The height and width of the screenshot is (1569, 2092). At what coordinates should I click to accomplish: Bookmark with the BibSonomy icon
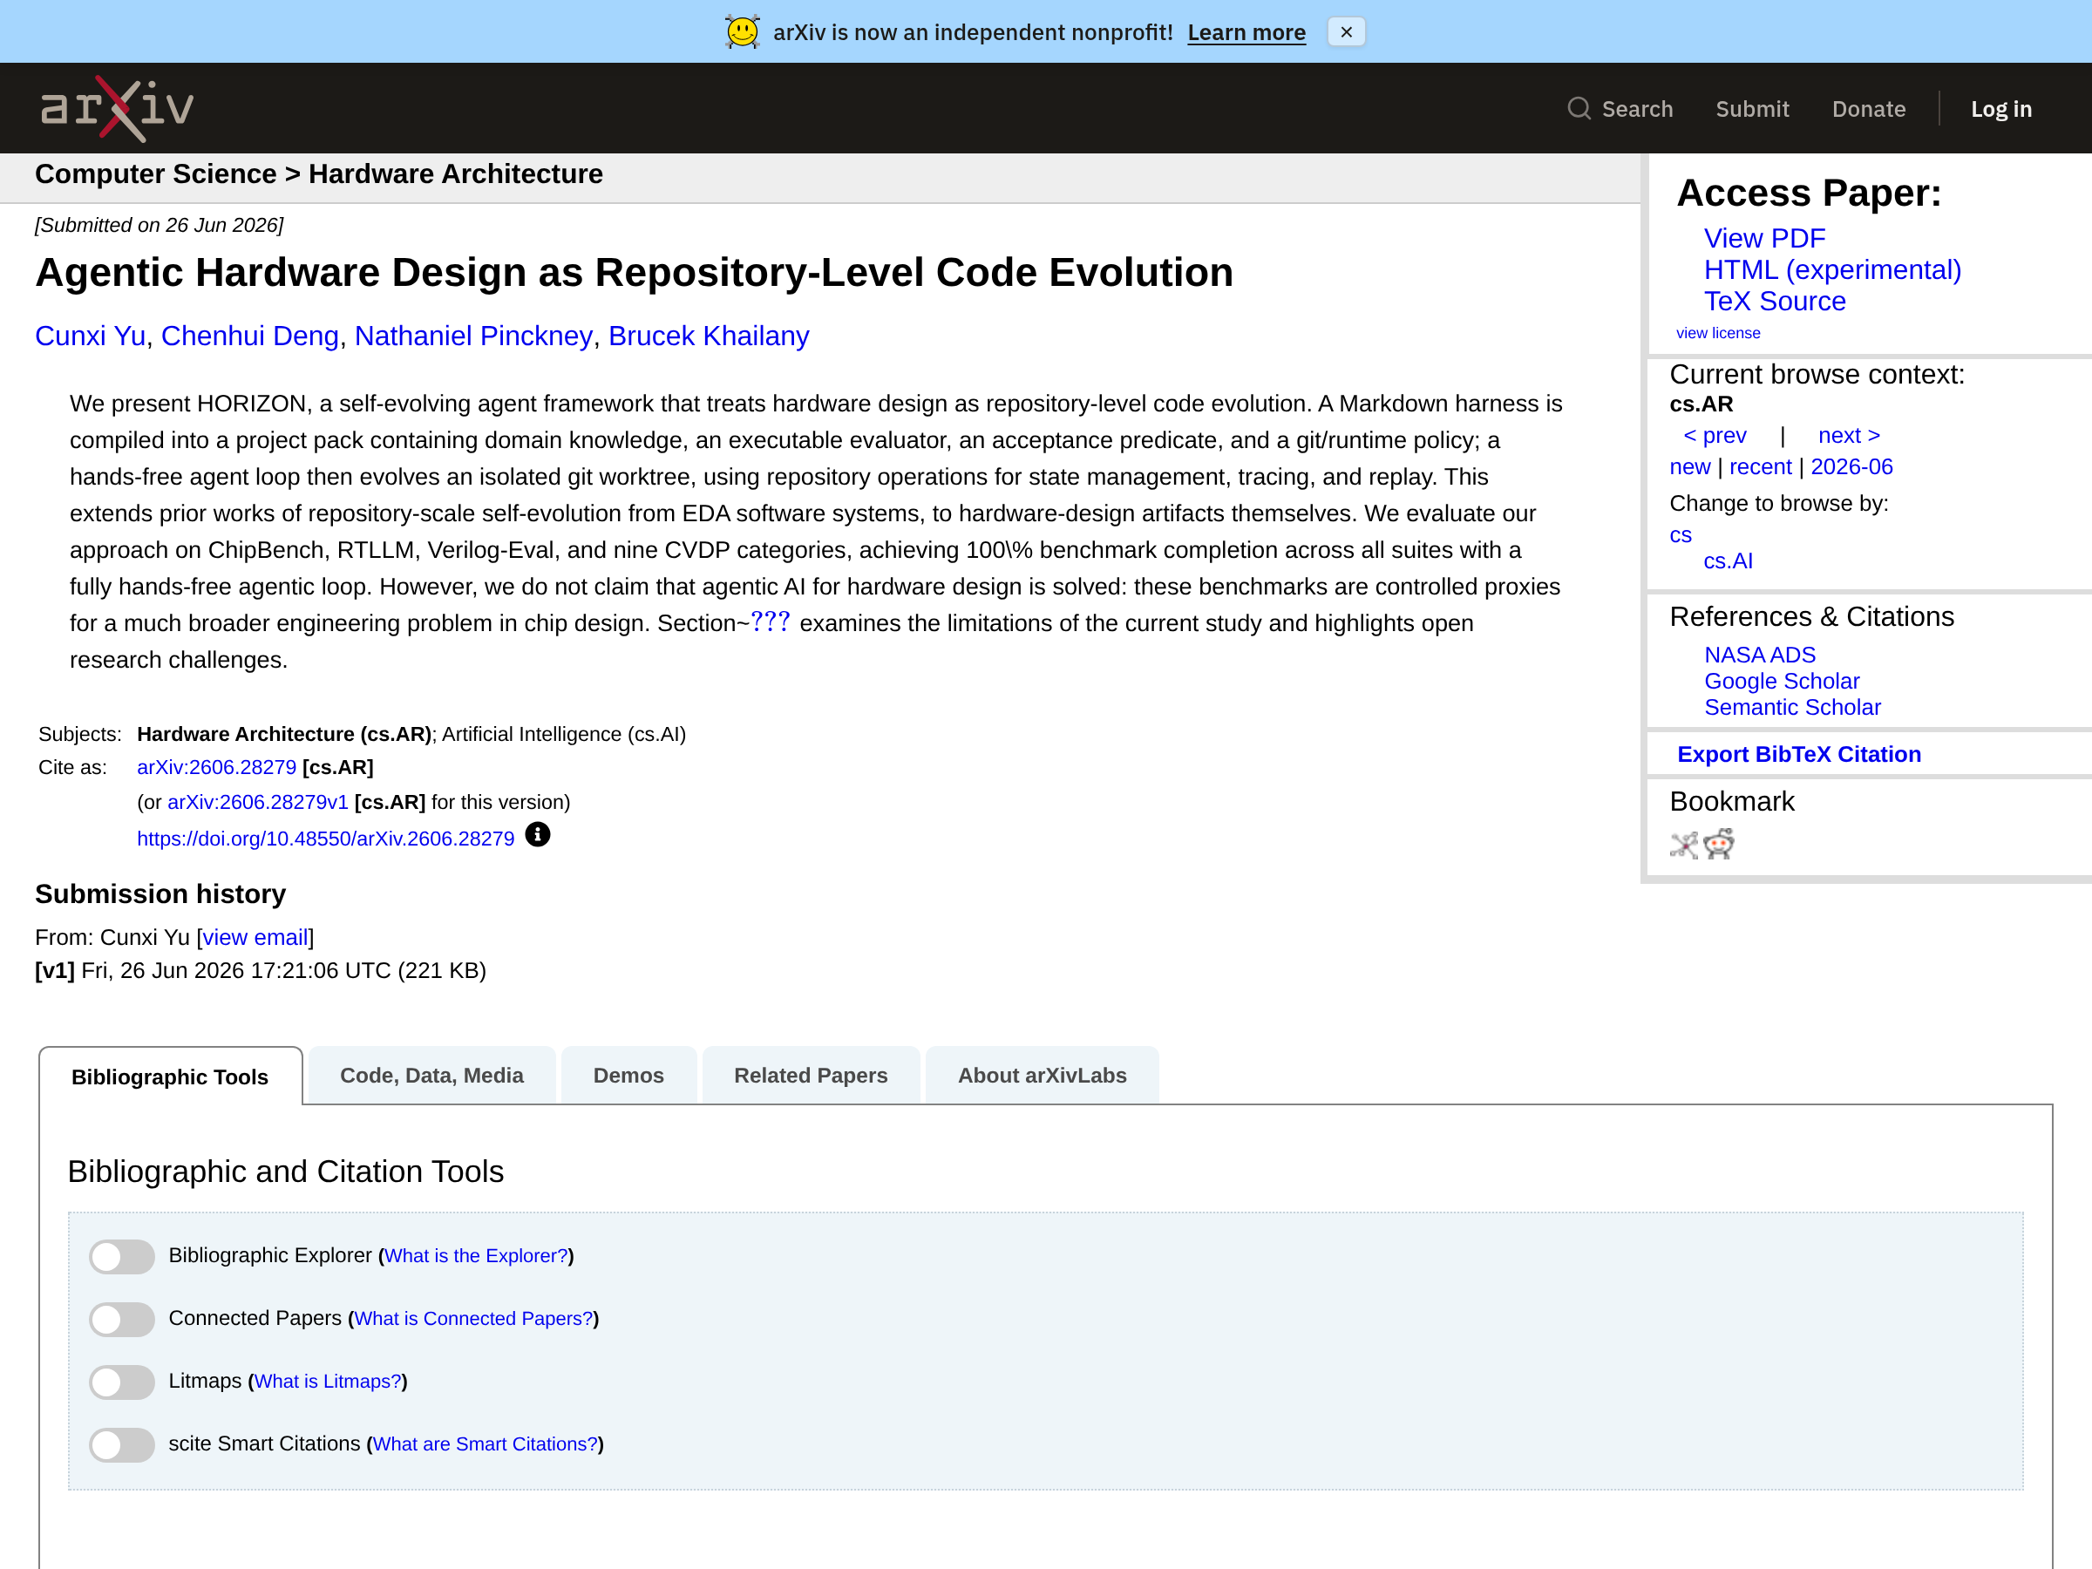click(1684, 845)
